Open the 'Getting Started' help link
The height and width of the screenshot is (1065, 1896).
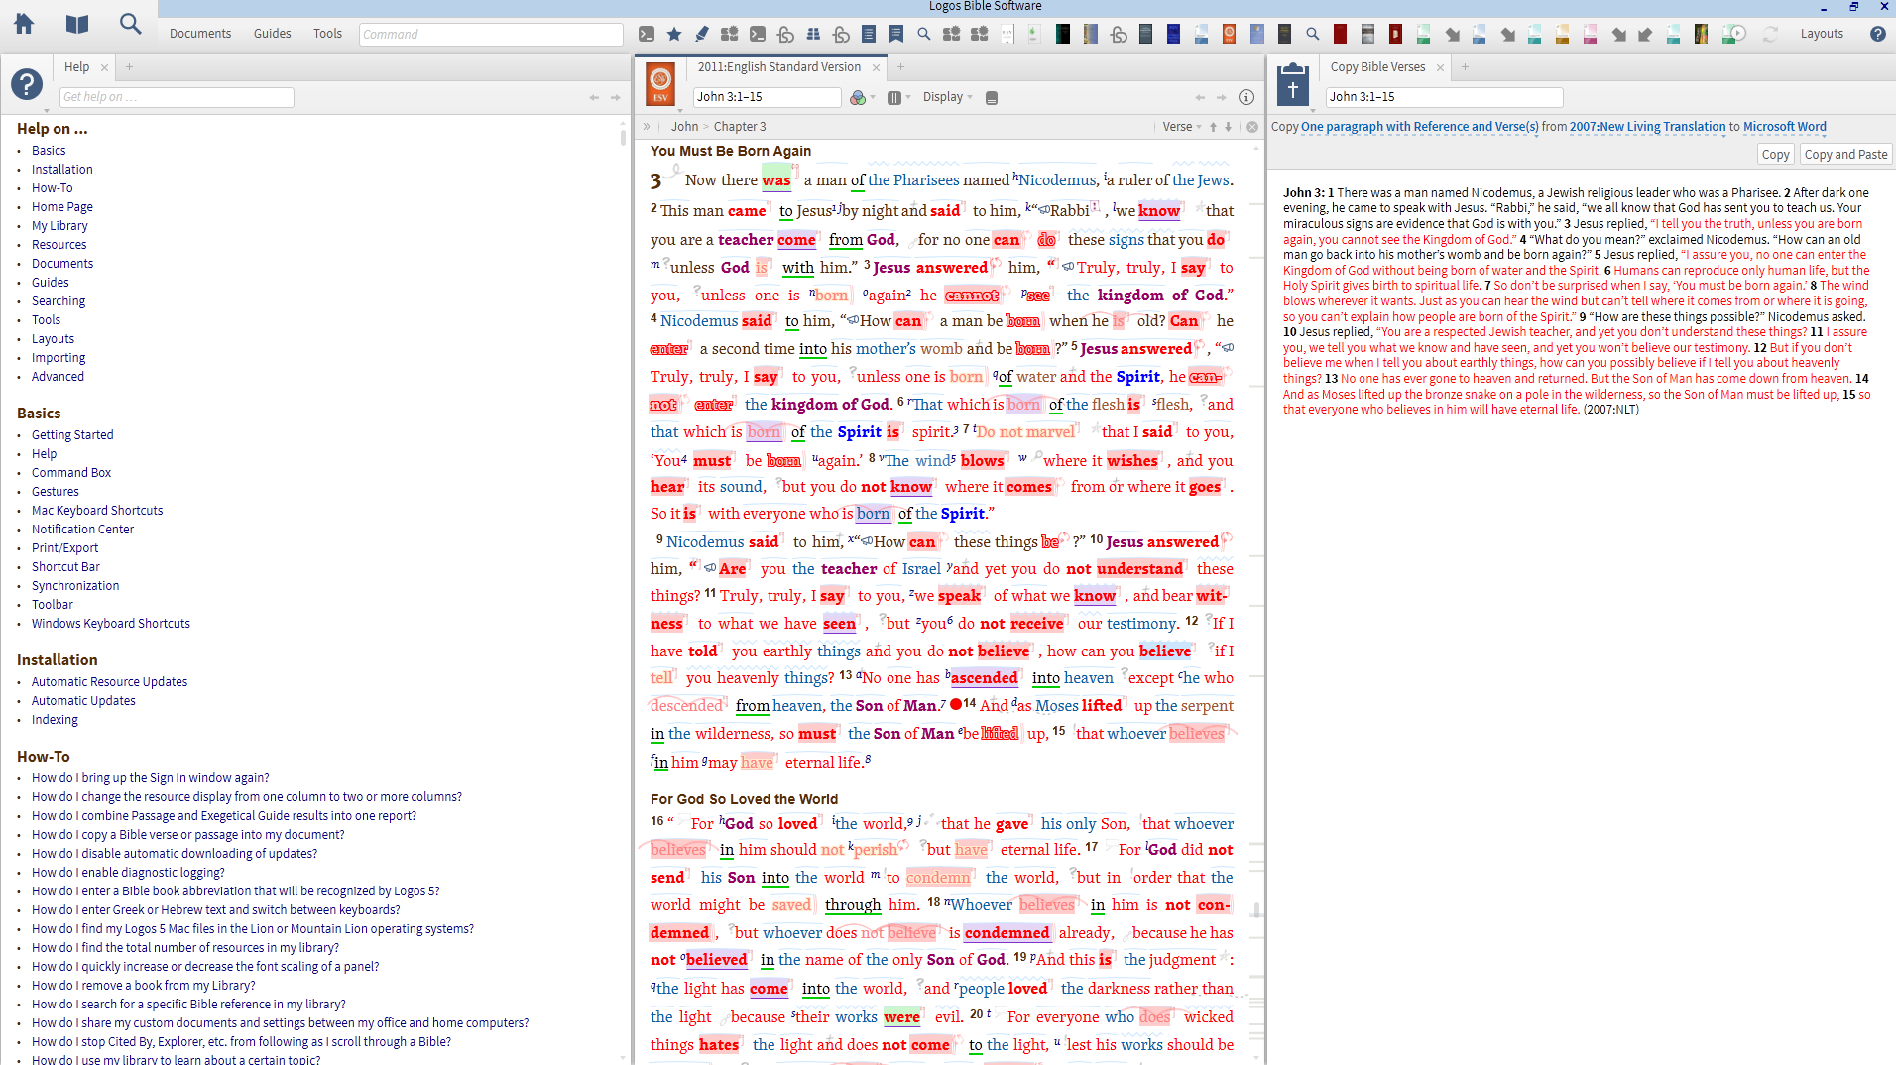[x=72, y=435]
